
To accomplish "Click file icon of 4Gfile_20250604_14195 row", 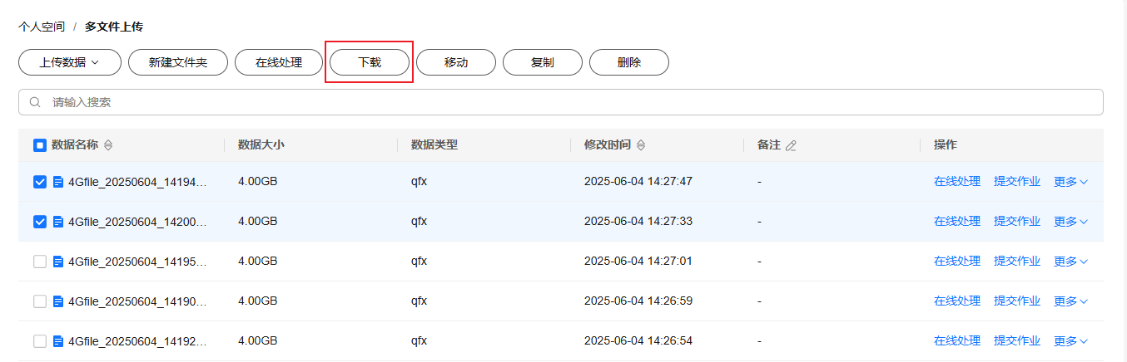I will coord(58,262).
